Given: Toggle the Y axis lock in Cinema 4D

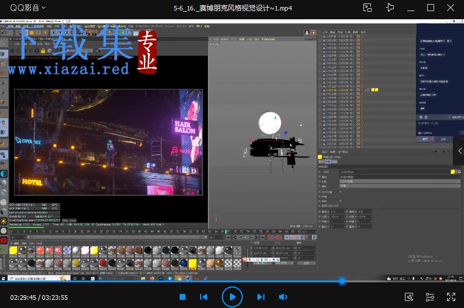Looking at the screenshot, I should [x=60, y=33].
